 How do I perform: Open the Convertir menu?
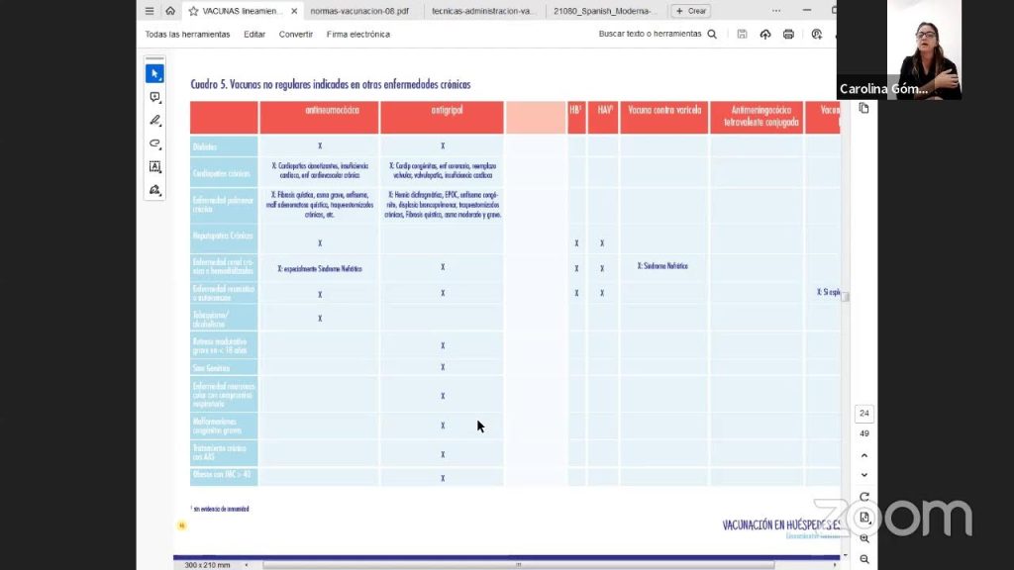(295, 34)
